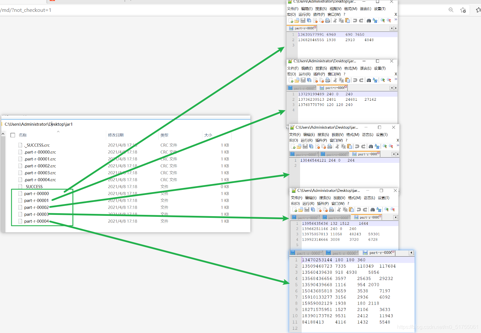
Task: Open 设置(T) menu in window showing 13956435636
Action: [x=384, y=198]
